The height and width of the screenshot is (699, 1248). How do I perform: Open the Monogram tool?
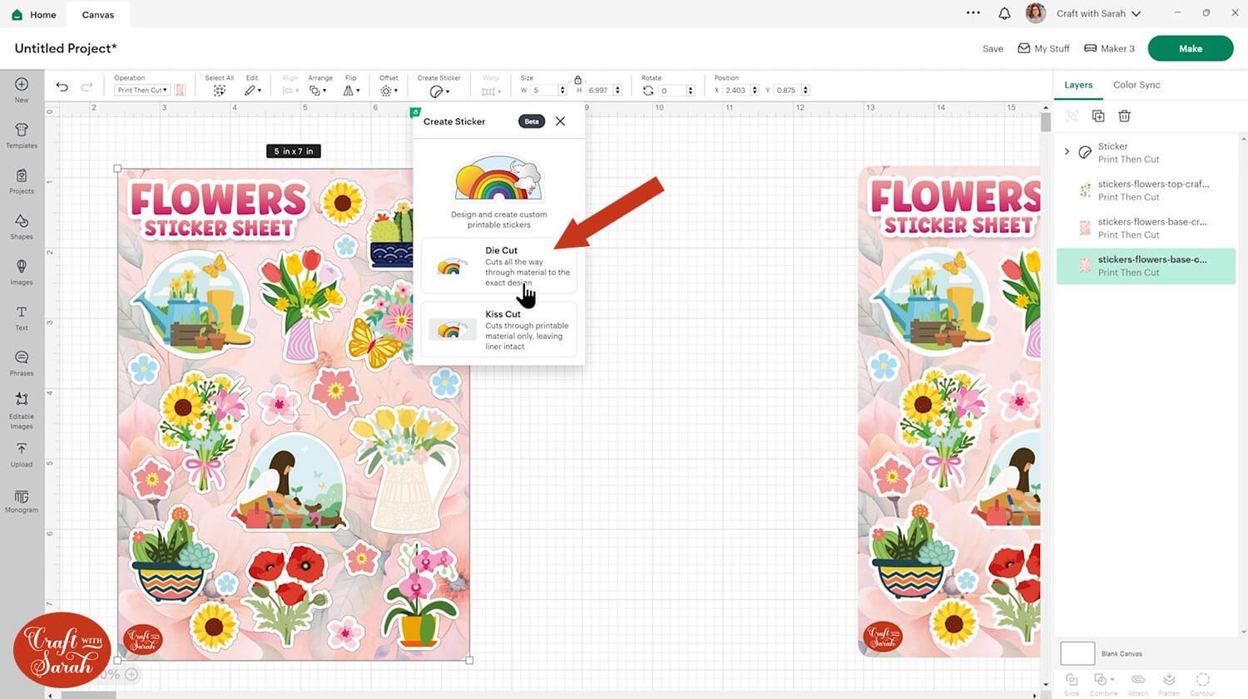pos(22,500)
